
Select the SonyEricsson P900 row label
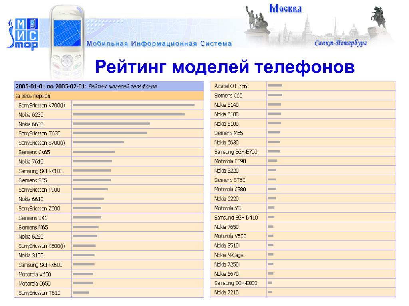coord(39,190)
